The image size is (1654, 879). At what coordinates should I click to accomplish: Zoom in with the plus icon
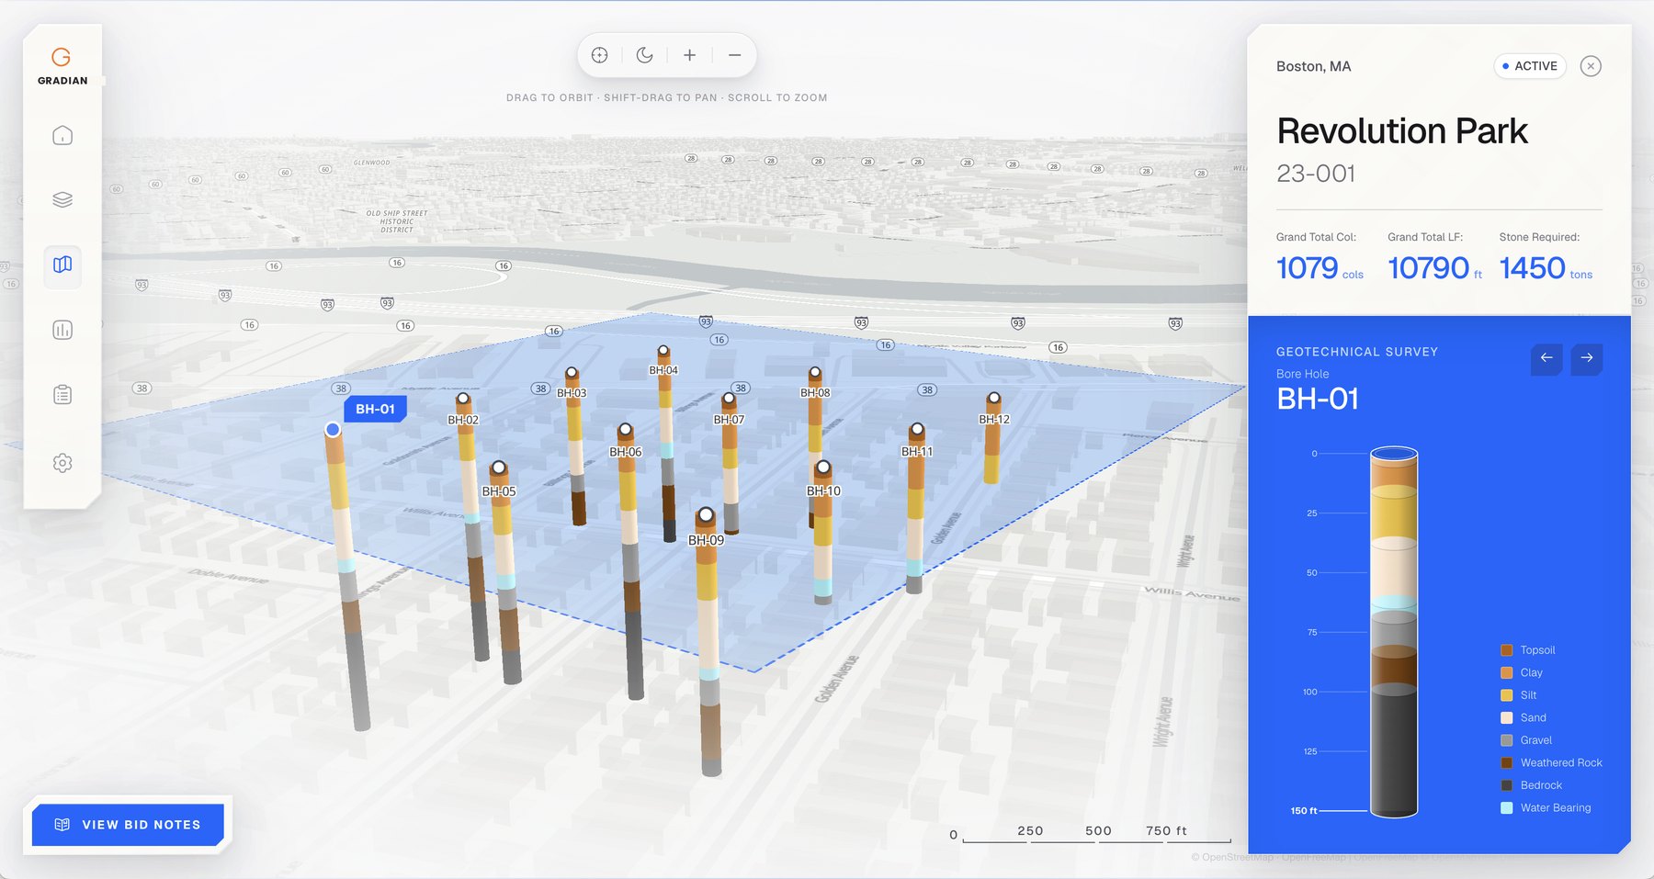(689, 55)
